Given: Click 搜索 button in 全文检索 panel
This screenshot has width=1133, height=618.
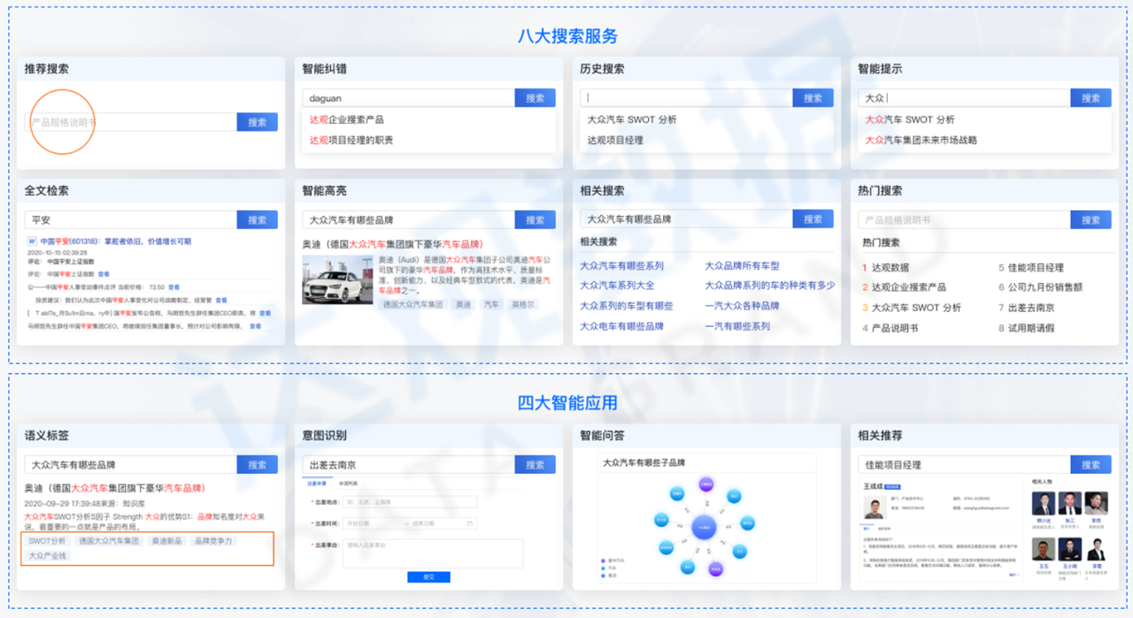Looking at the screenshot, I should point(257,220).
